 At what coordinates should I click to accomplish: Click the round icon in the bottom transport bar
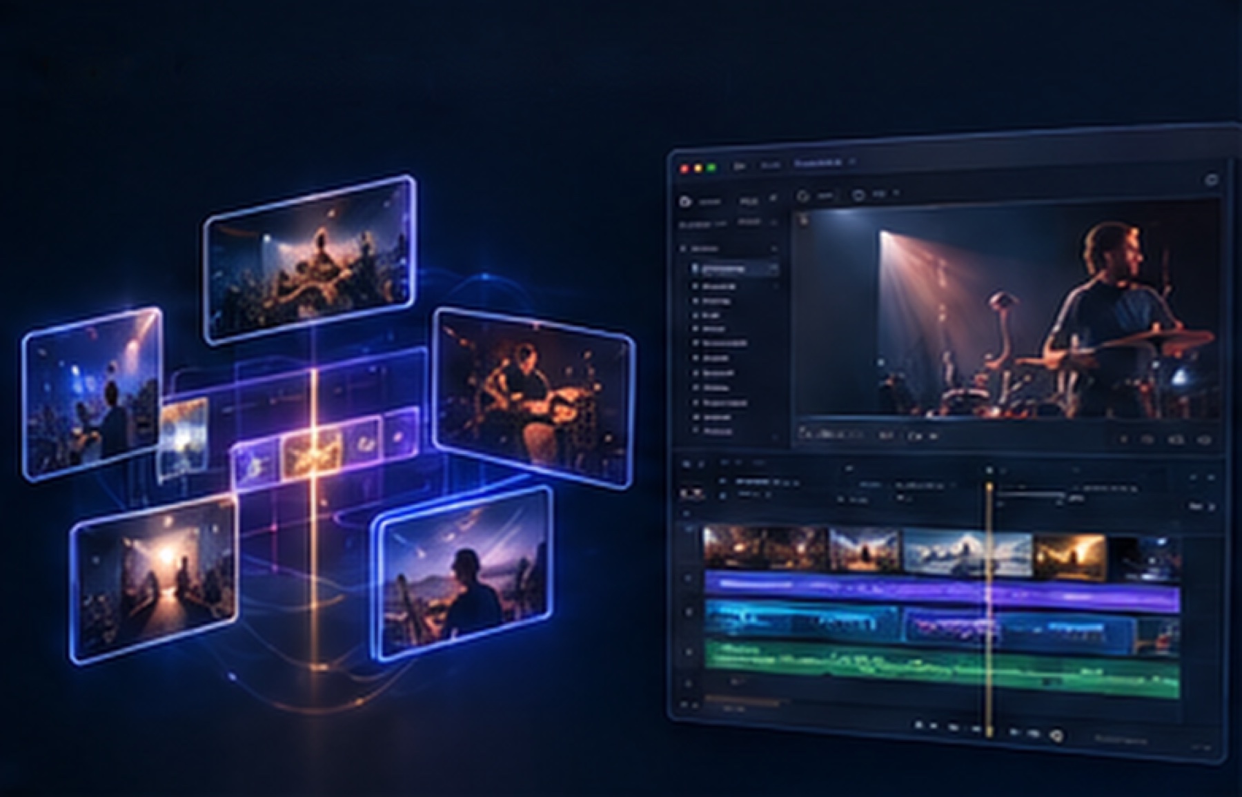coord(1056,736)
